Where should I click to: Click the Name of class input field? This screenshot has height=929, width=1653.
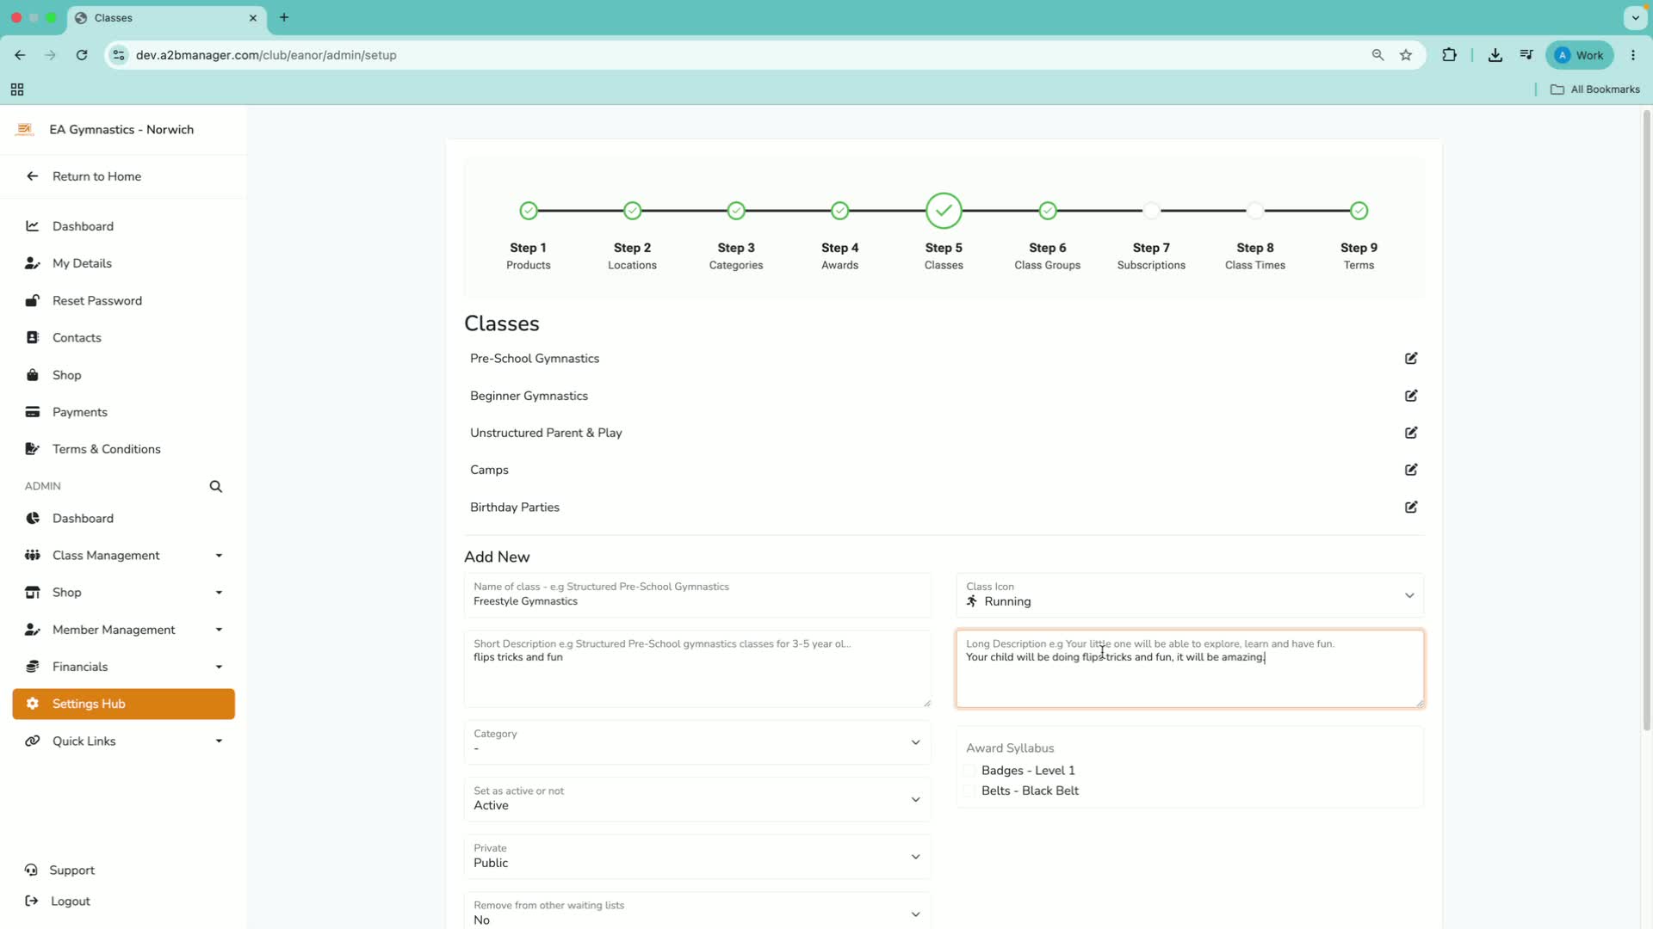697,594
